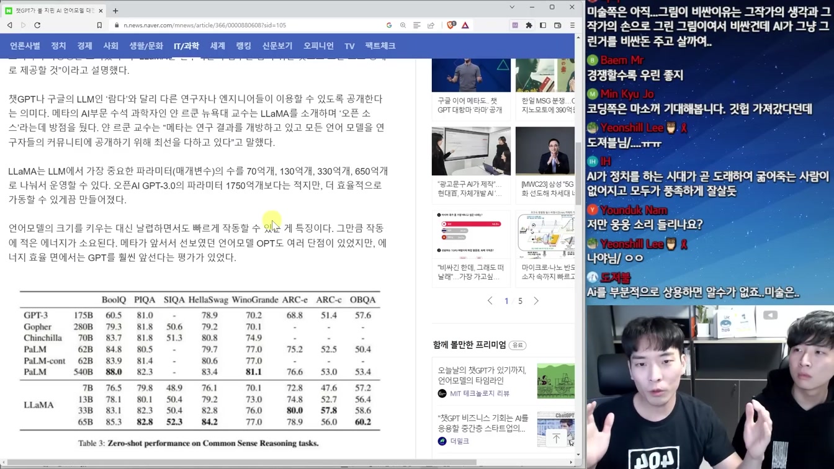
Task: Click the horizontal scrollbar right arrow
Action: coord(571,462)
